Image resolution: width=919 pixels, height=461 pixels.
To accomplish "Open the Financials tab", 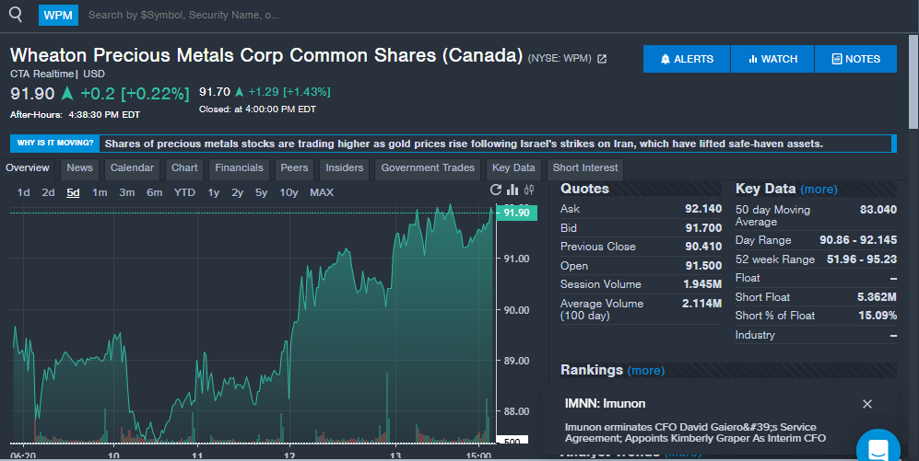I will (239, 167).
